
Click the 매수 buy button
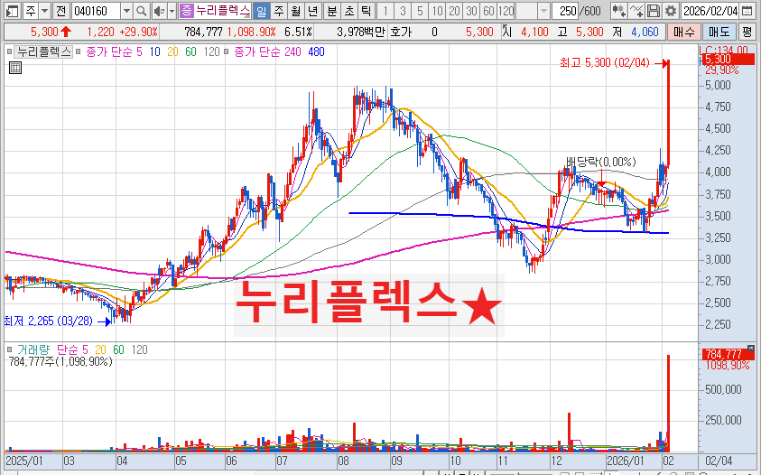point(684,33)
